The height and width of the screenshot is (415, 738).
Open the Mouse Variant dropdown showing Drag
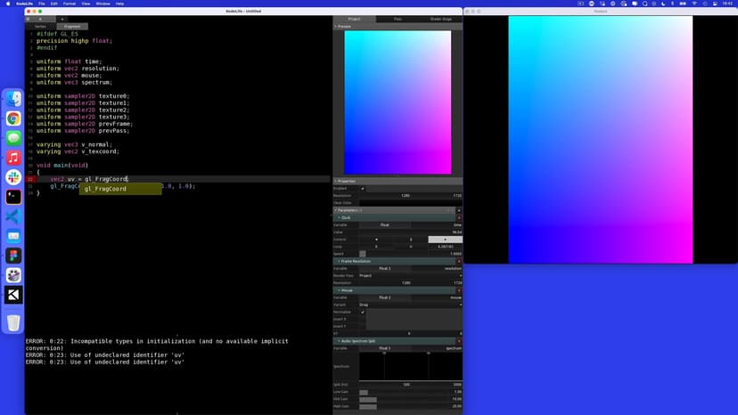point(410,305)
